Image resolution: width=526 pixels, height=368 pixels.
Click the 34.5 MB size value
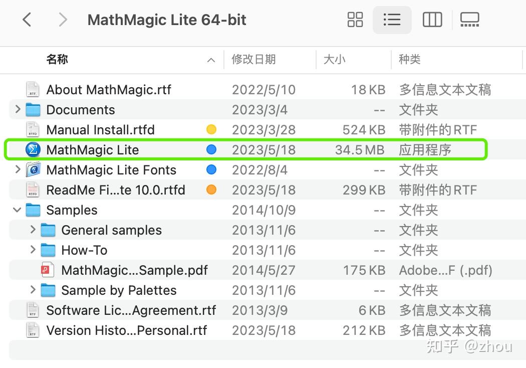tap(360, 150)
